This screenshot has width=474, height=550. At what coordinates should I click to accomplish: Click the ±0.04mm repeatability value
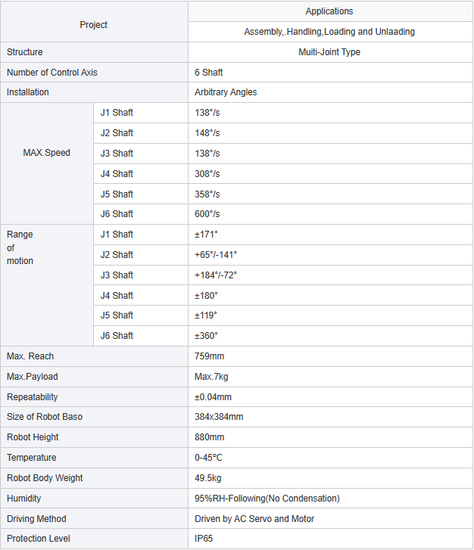[213, 397]
